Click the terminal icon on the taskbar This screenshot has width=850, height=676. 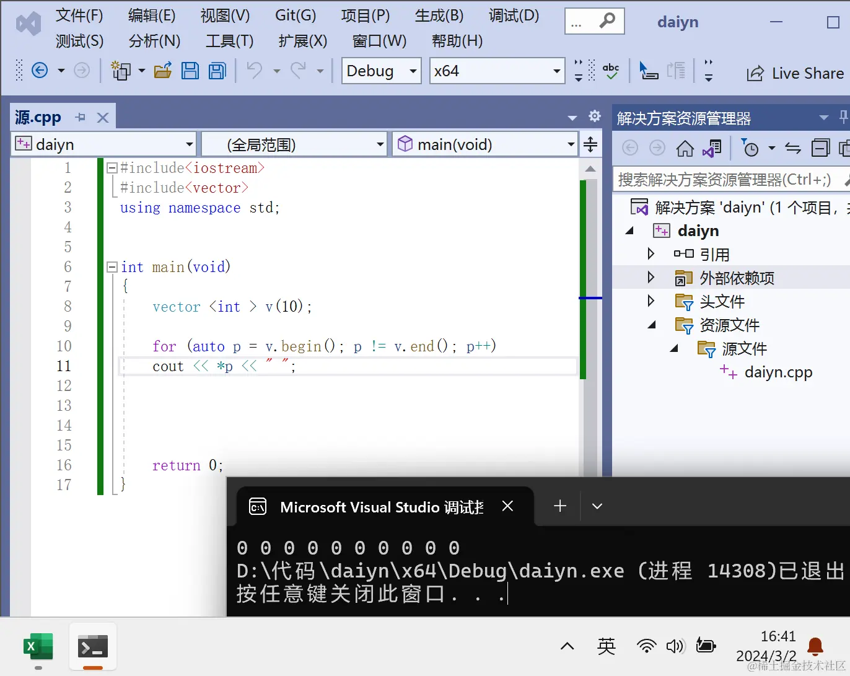coord(93,647)
